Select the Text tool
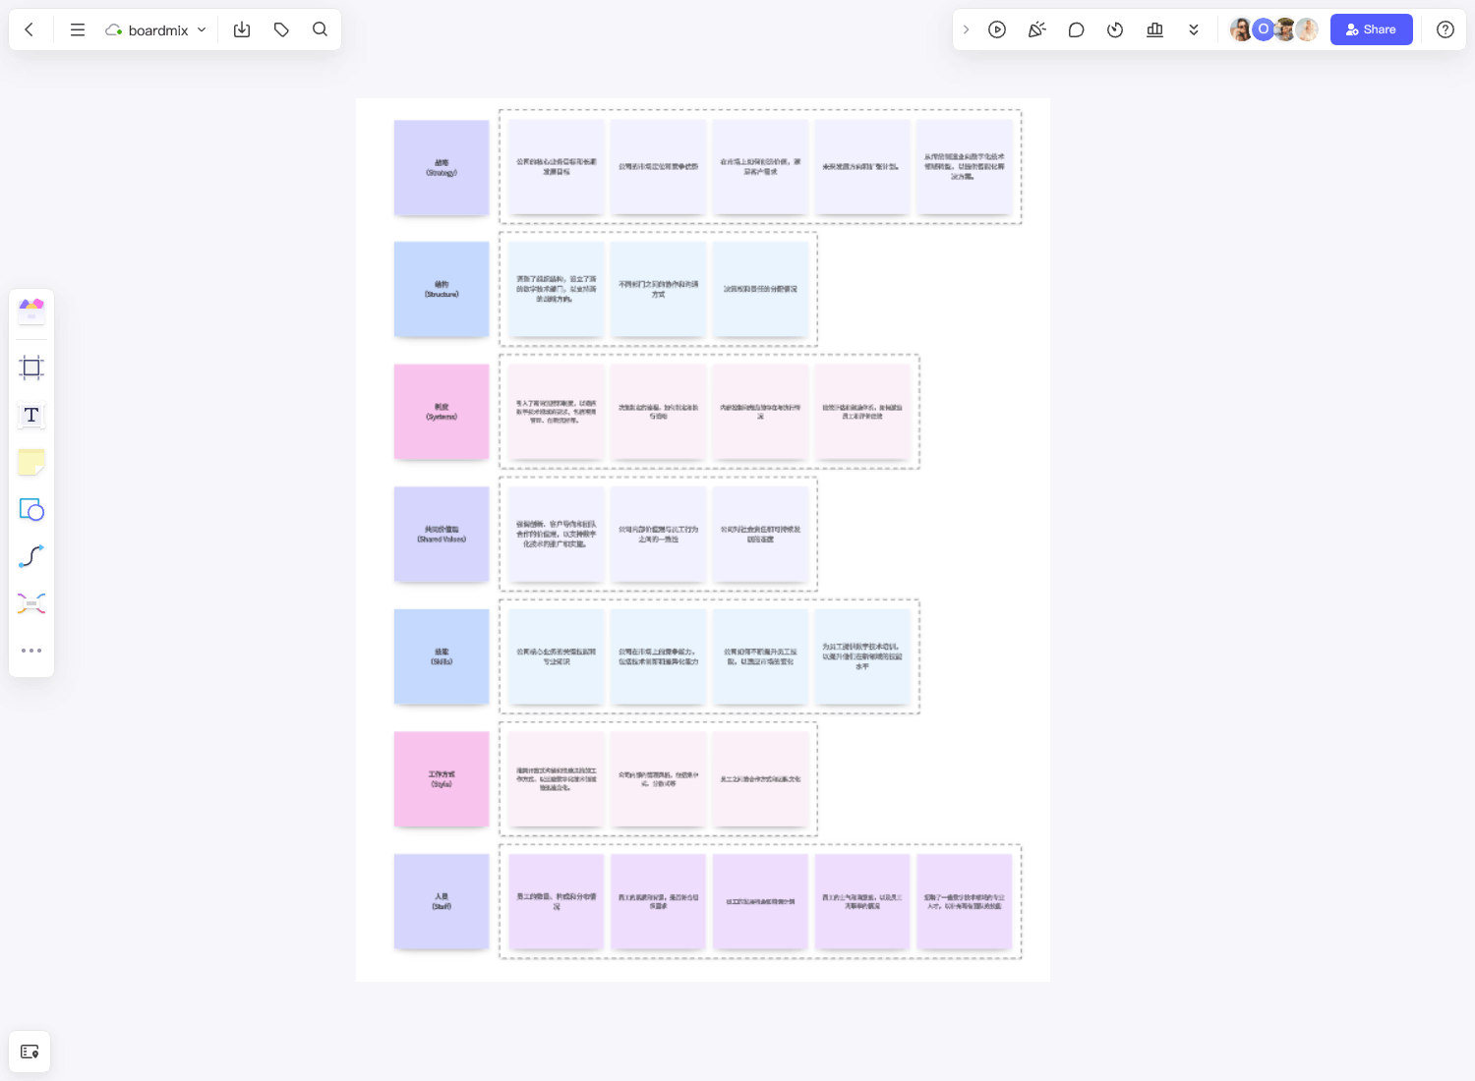The height and width of the screenshot is (1081, 1475). [x=31, y=415]
